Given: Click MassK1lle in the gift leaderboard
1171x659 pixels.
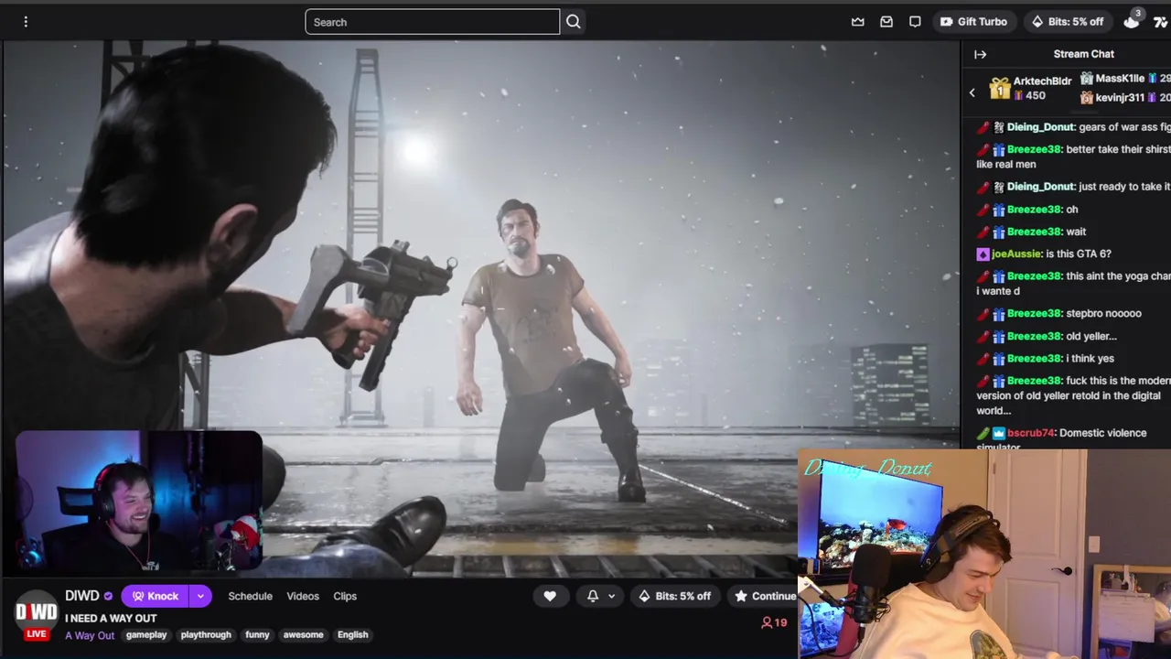Looking at the screenshot, I should 1120,79.
